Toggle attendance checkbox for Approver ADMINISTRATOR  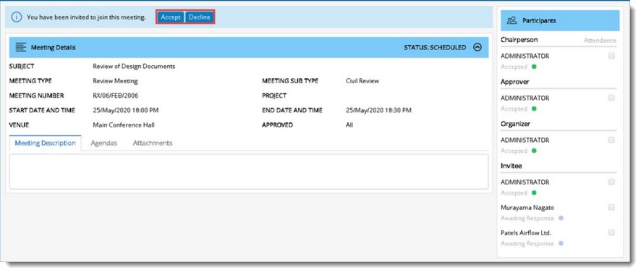tap(611, 98)
